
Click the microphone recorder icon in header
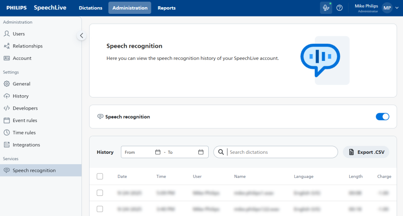[x=326, y=8]
